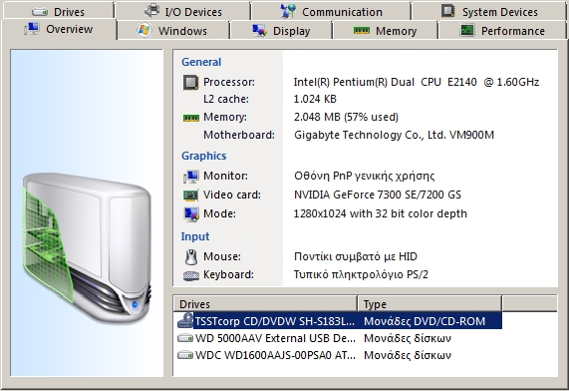Click the L2 cache: label
Viewport: 569px width, 391px height.
coord(226,99)
